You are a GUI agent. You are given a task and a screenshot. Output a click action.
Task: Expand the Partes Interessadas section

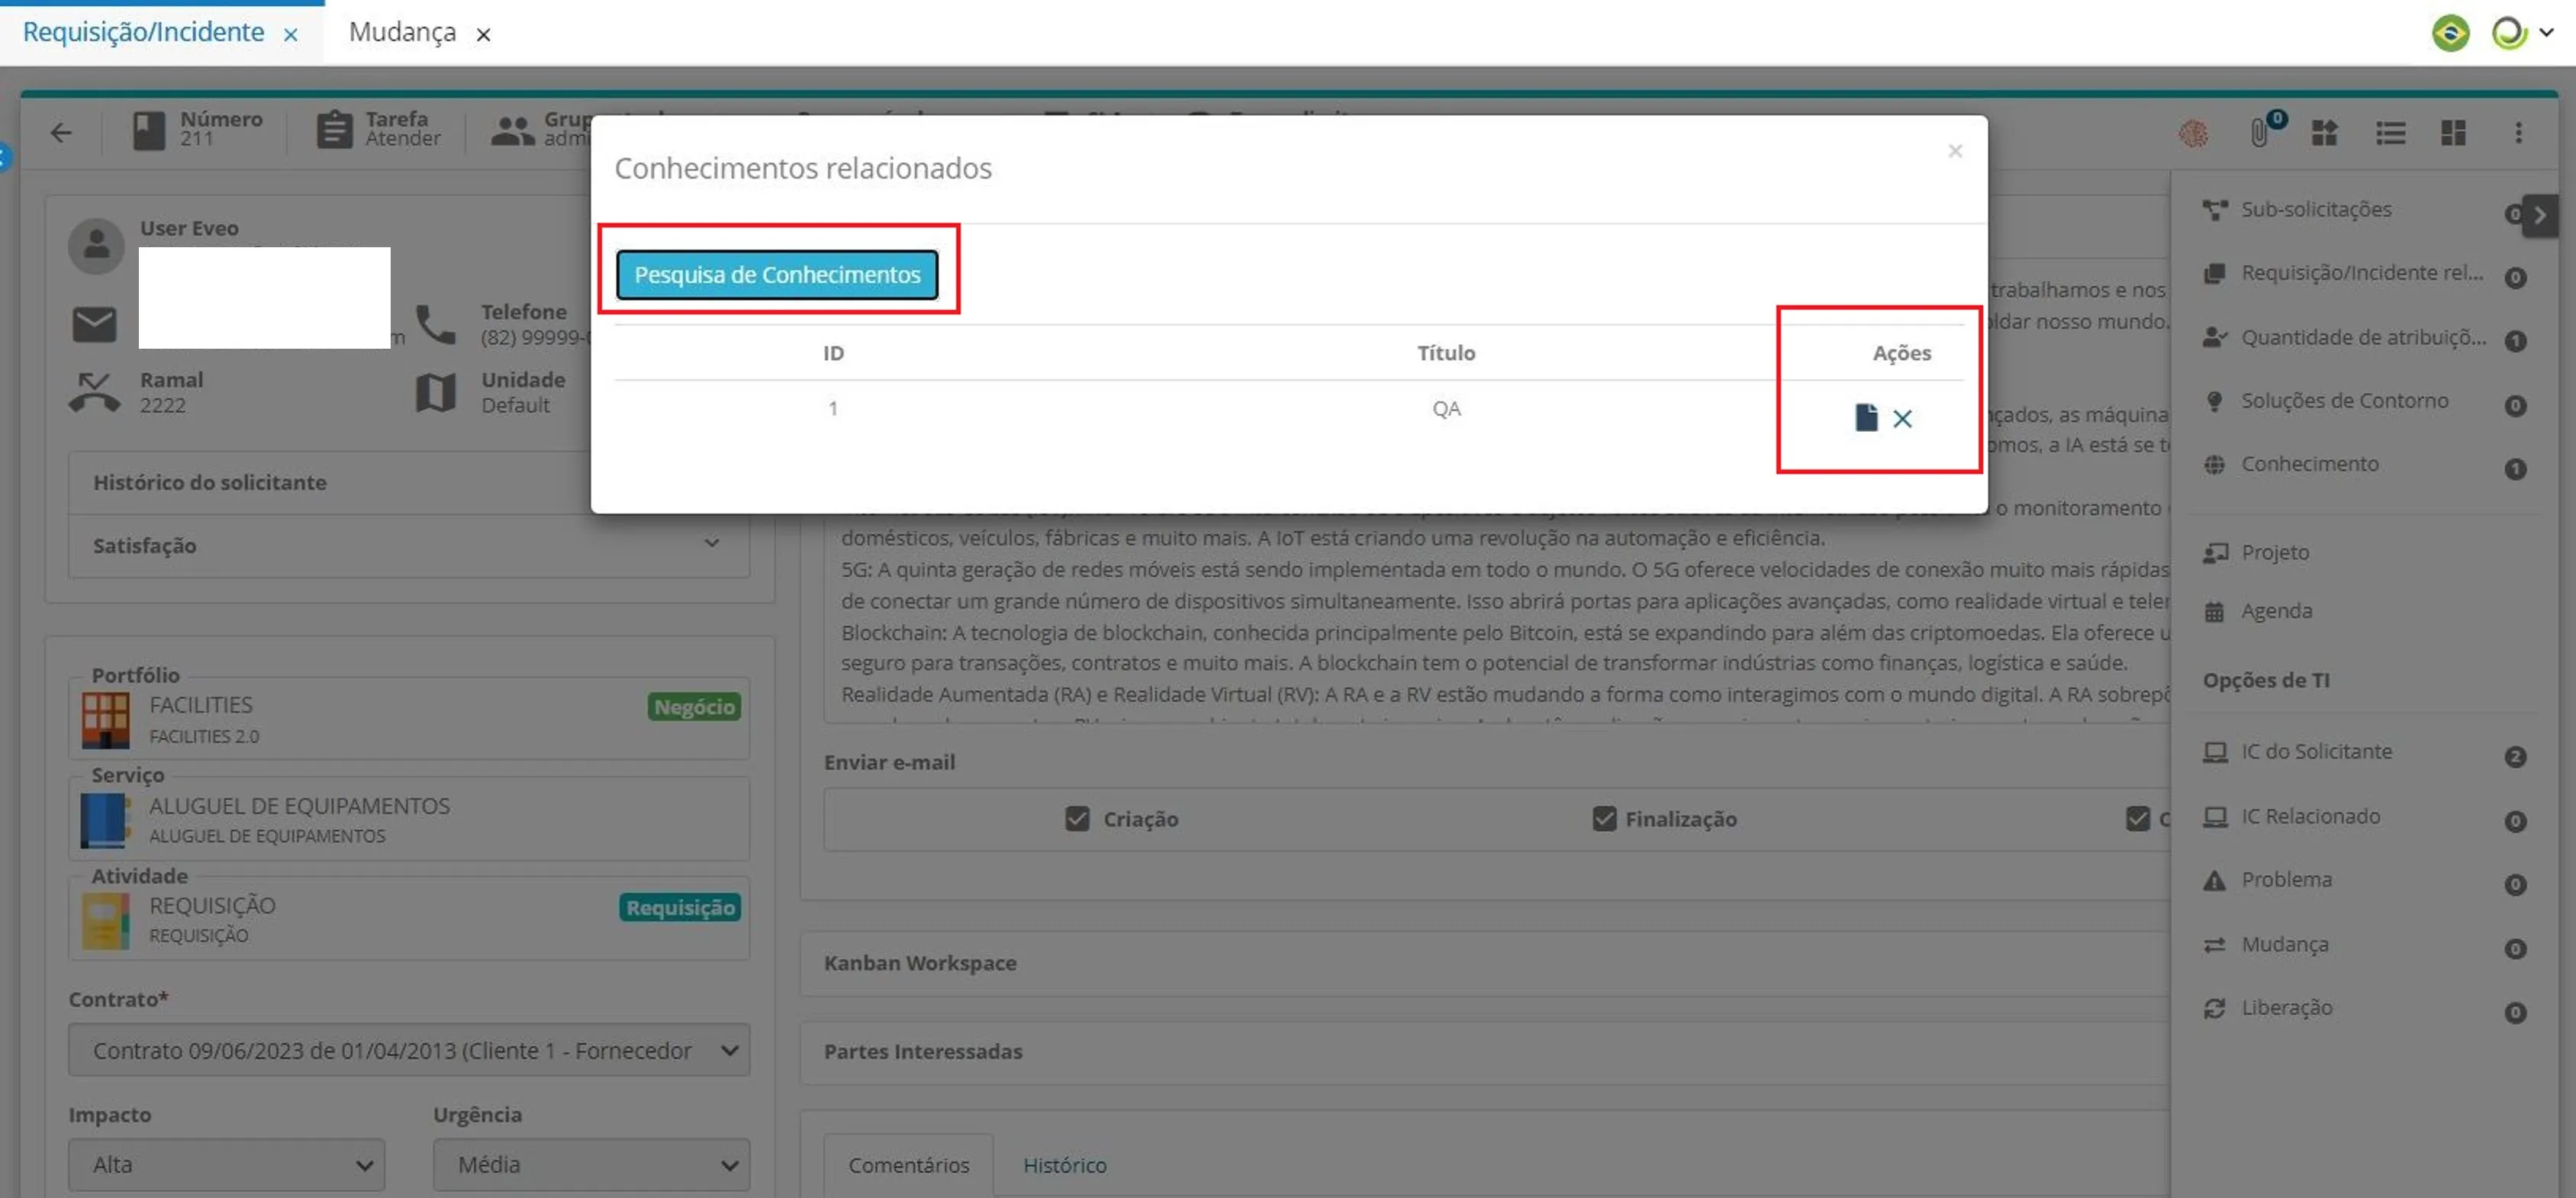click(x=1485, y=1052)
